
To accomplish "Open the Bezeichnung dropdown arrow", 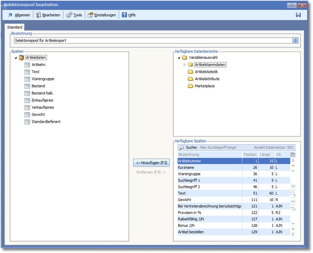I will click(295, 41).
